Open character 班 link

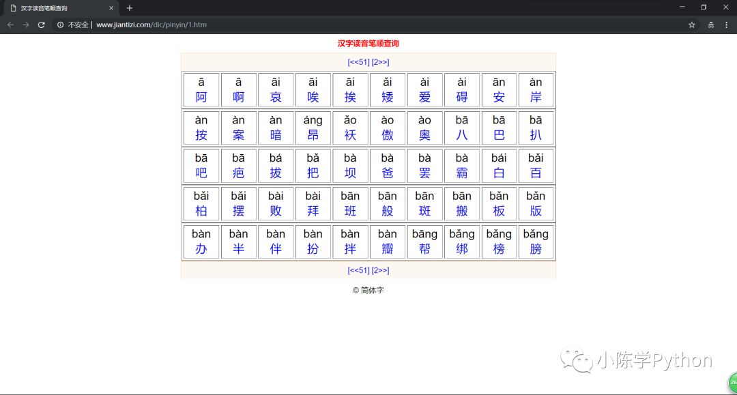point(350,211)
